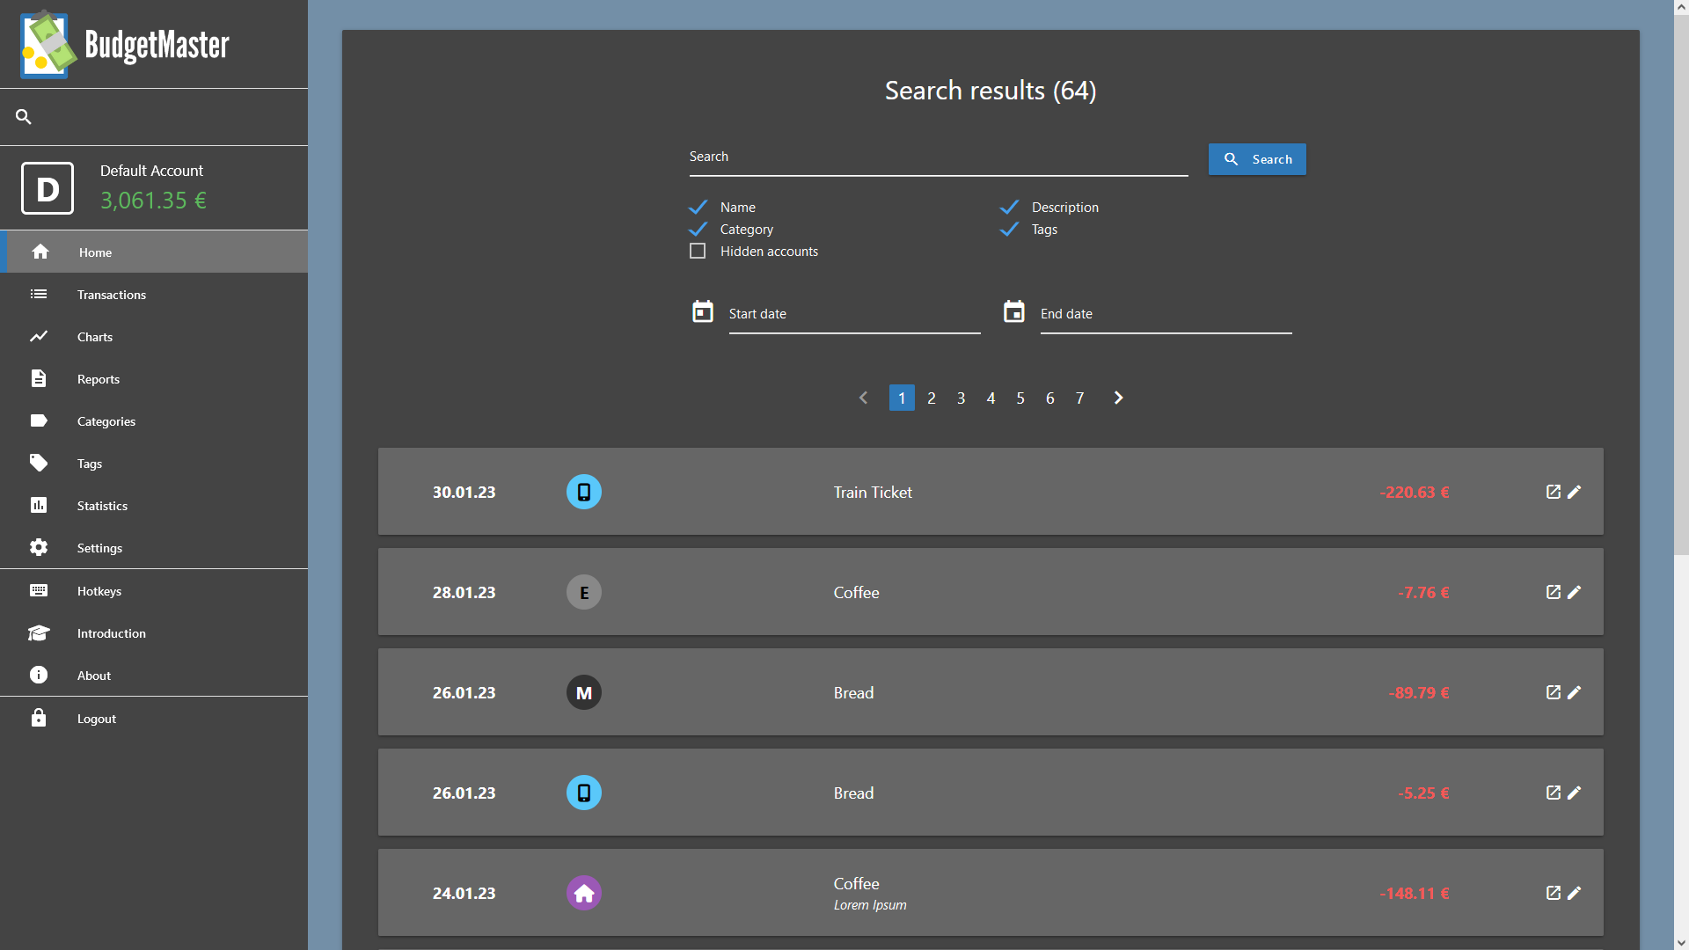Open the Bread -5.25 € transaction externally
The image size is (1689, 950).
pyautogui.click(x=1554, y=793)
